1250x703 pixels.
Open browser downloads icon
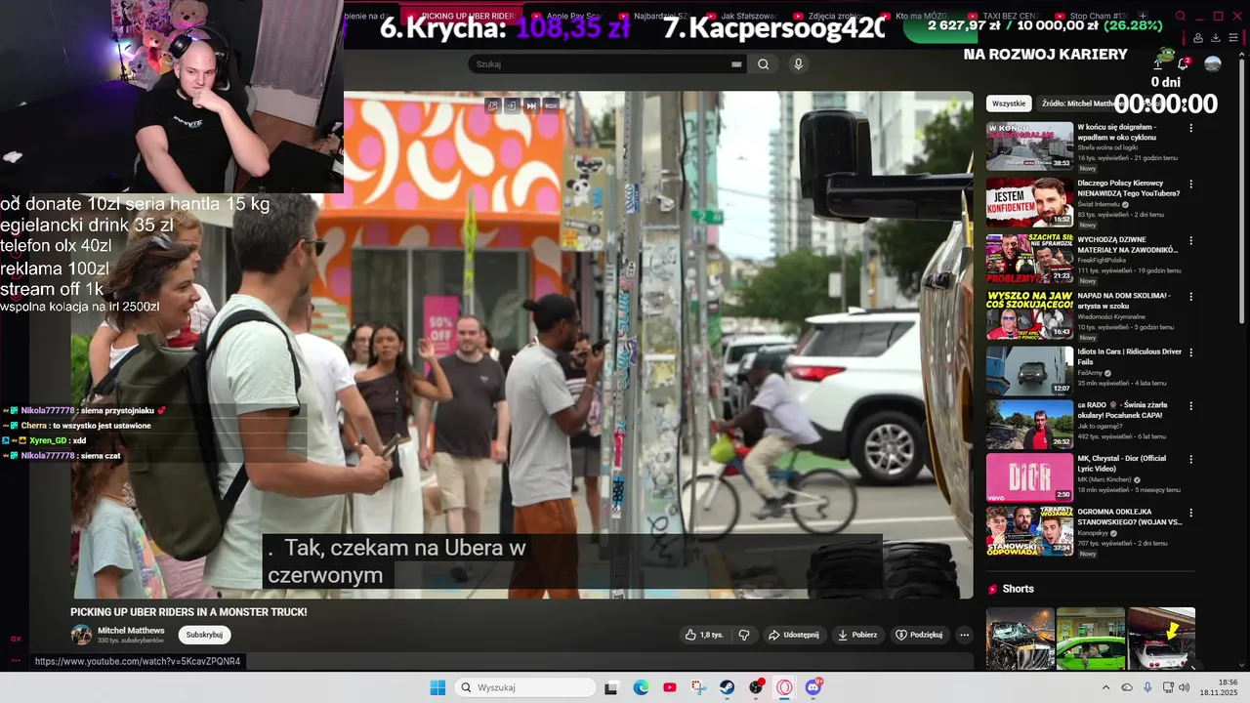(x=1216, y=38)
